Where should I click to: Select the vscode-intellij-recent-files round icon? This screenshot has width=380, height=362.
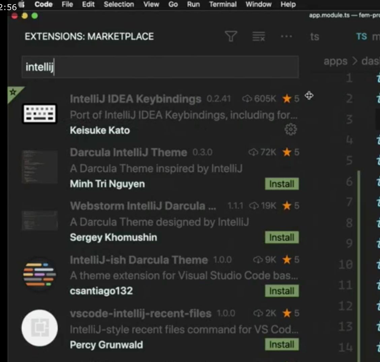tap(40, 328)
